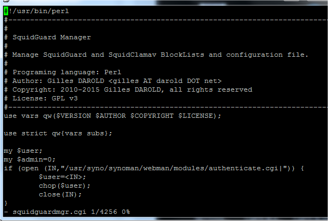Click the my $admin=0; line

[29, 160]
